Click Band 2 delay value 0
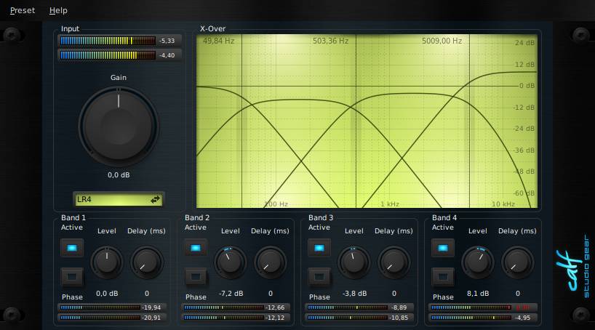This screenshot has width=595, height=330. coord(271,294)
